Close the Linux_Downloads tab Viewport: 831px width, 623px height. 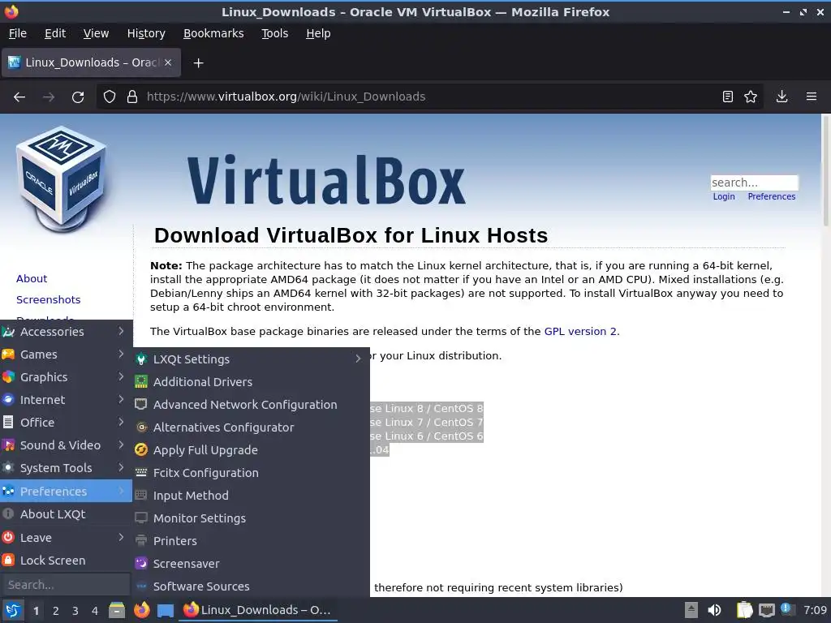click(168, 62)
